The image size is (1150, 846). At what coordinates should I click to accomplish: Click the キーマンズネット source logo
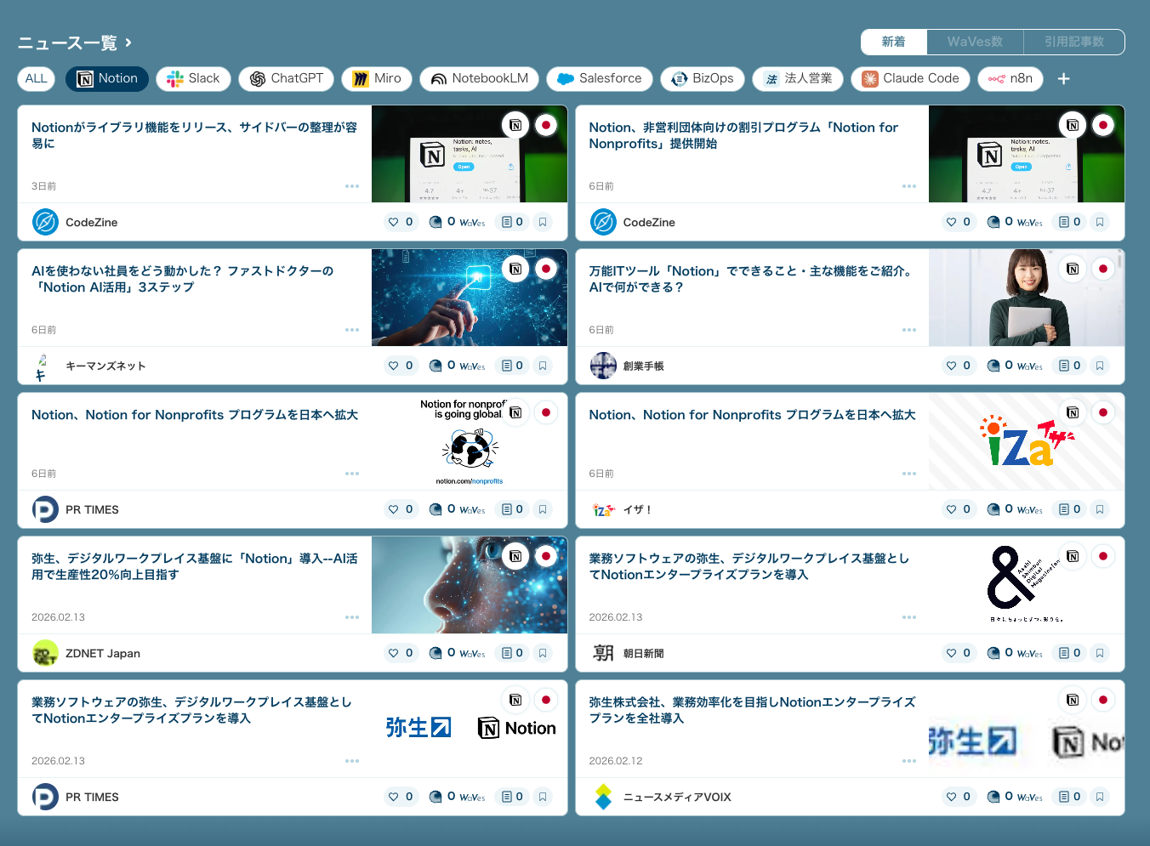[x=45, y=366]
